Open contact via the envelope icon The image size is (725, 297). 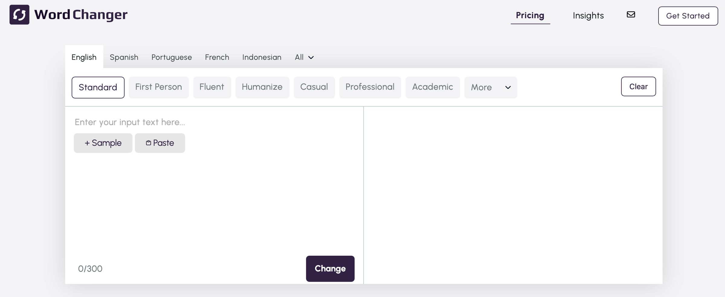tap(631, 14)
